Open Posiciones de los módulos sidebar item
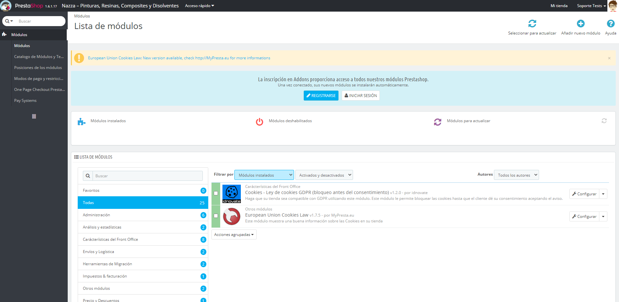The image size is (619, 302). [38, 68]
